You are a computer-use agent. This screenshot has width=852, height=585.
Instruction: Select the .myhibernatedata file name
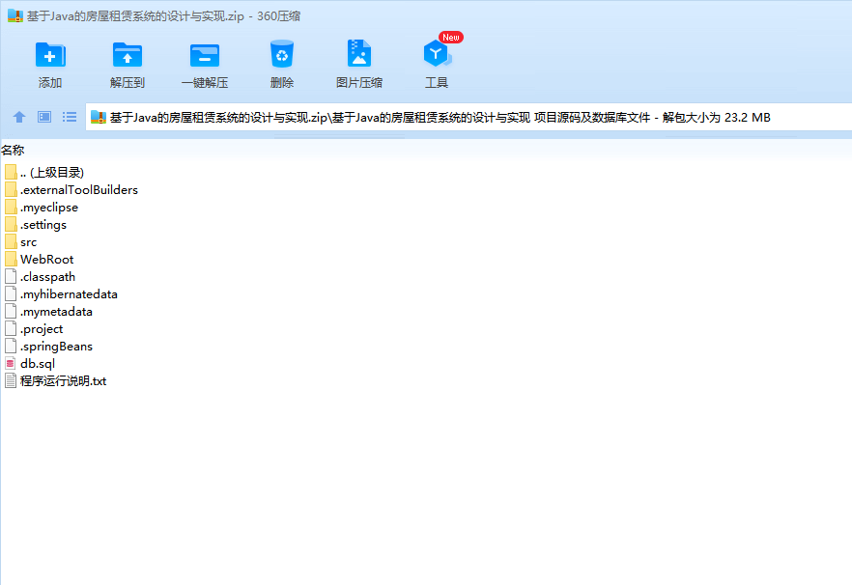(x=69, y=293)
